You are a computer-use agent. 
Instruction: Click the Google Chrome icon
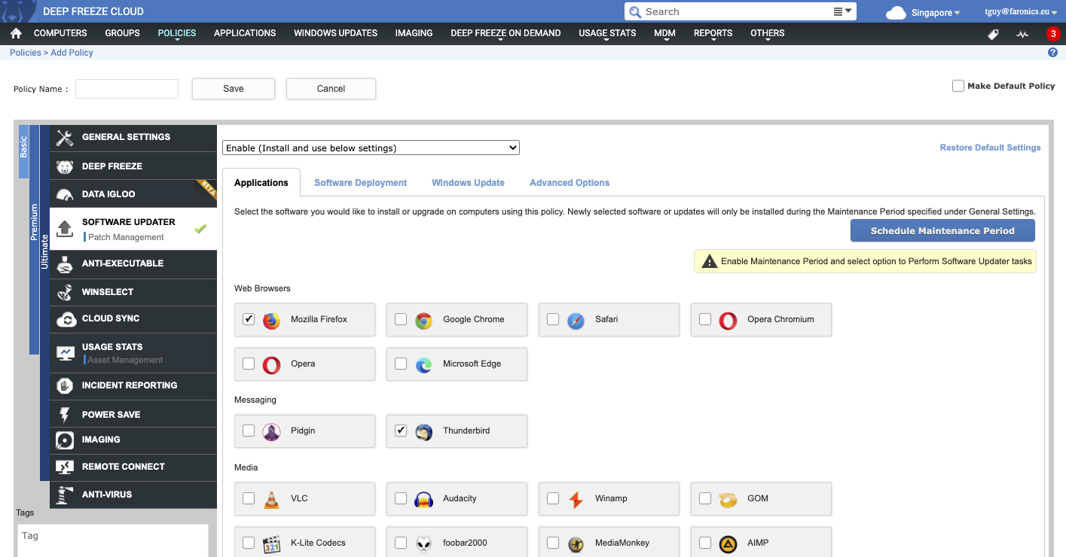pyautogui.click(x=423, y=320)
